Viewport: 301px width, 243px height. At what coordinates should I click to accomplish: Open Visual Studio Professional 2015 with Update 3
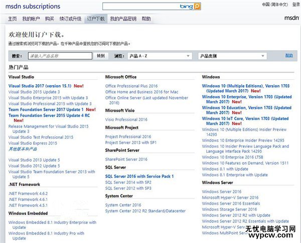tap(50, 104)
